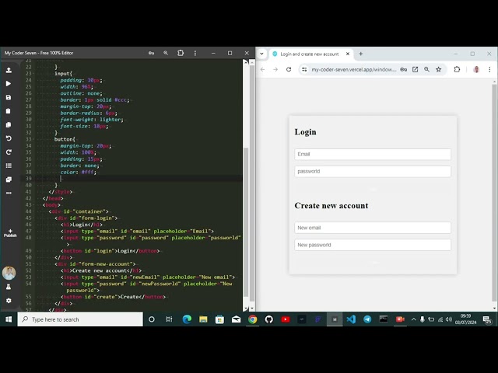Click the Email input field
This screenshot has height=373, width=498.
pyautogui.click(x=373, y=154)
